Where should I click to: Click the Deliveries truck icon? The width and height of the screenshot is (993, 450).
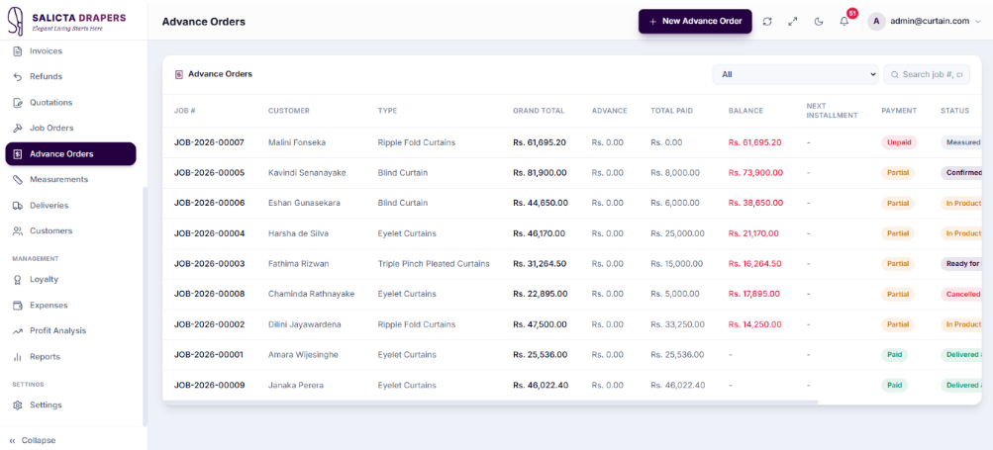(18, 205)
